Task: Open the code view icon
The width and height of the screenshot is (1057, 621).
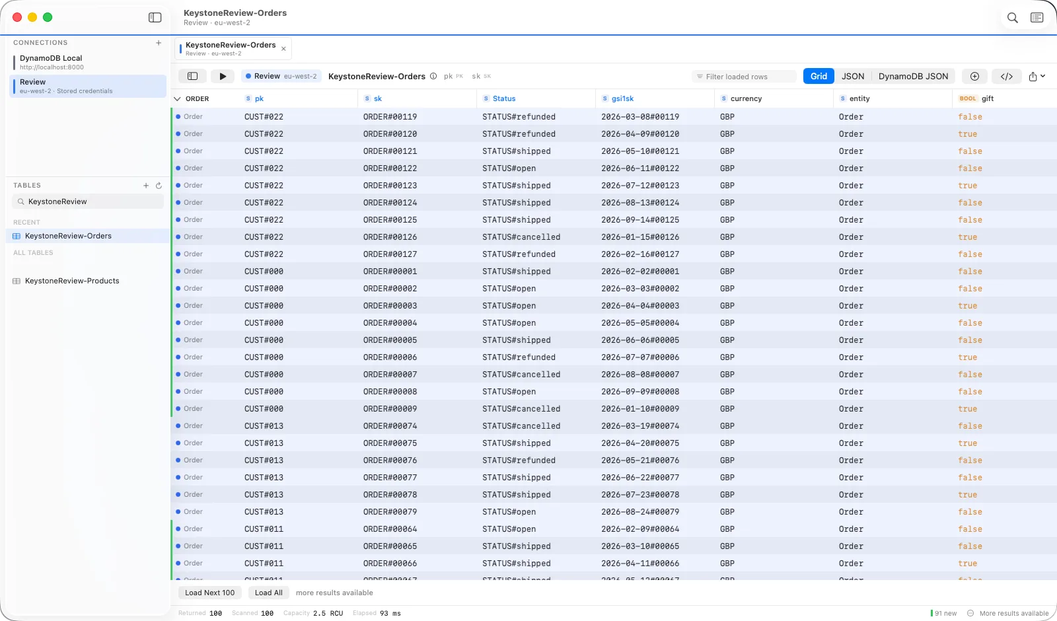Action: coord(1007,77)
